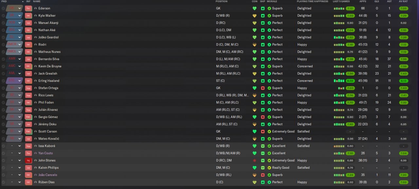This screenshot has width=419, height=189.
Task: Click John Stones' red 'Inj' injury badge
Action: click(x=28, y=161)
